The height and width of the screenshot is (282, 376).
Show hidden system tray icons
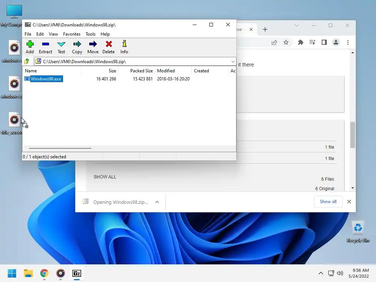click(x=321, y=273)
